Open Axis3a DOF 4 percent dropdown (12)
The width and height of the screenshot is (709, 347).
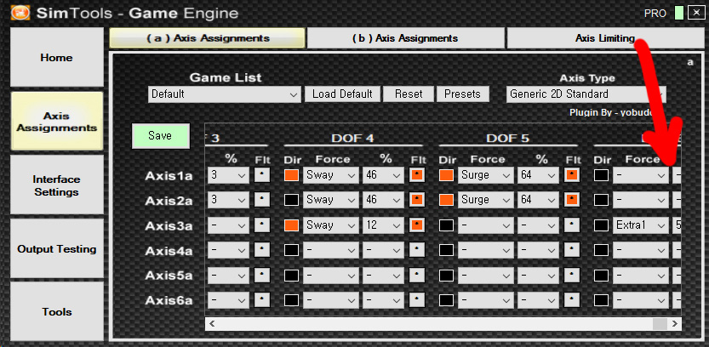(383, 225)
